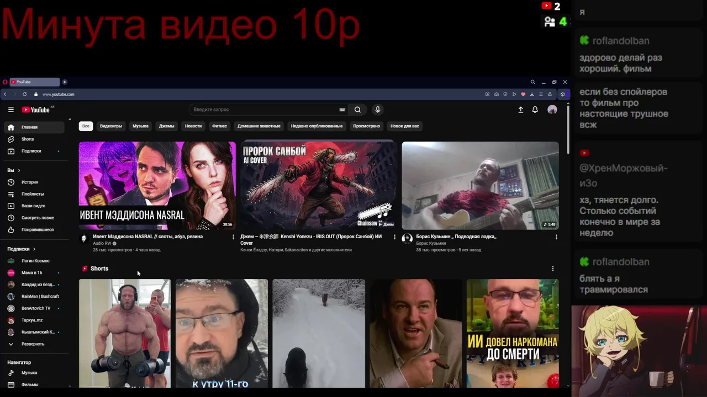Open Shorts from the sidebar
707x397 pixels.
pyautogui.click(x=34, y=139)
